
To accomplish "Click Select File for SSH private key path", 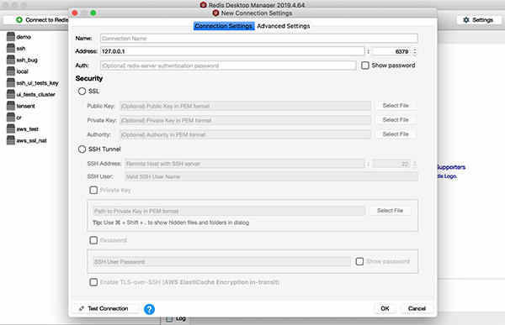I will click(390, 211).
